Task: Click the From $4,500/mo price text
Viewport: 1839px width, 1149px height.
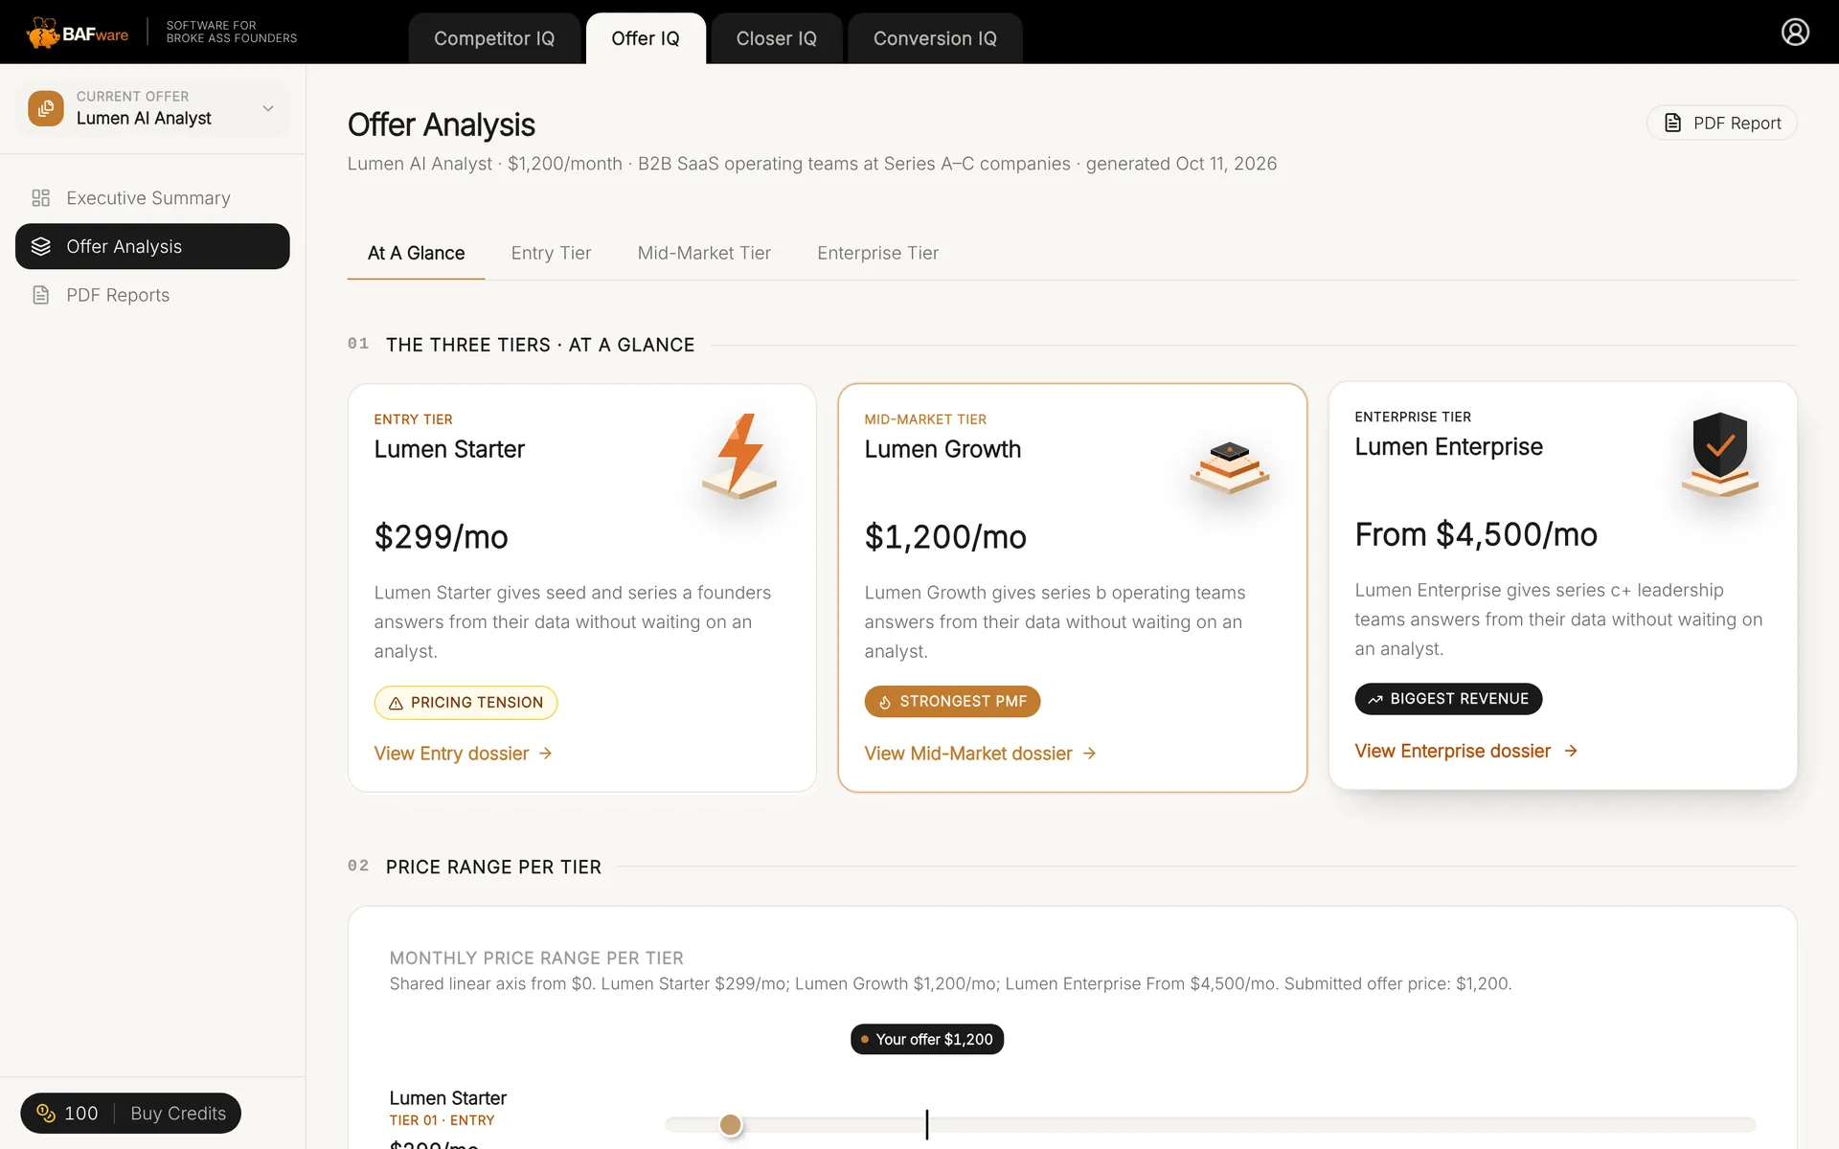Action: point(1476,534)
